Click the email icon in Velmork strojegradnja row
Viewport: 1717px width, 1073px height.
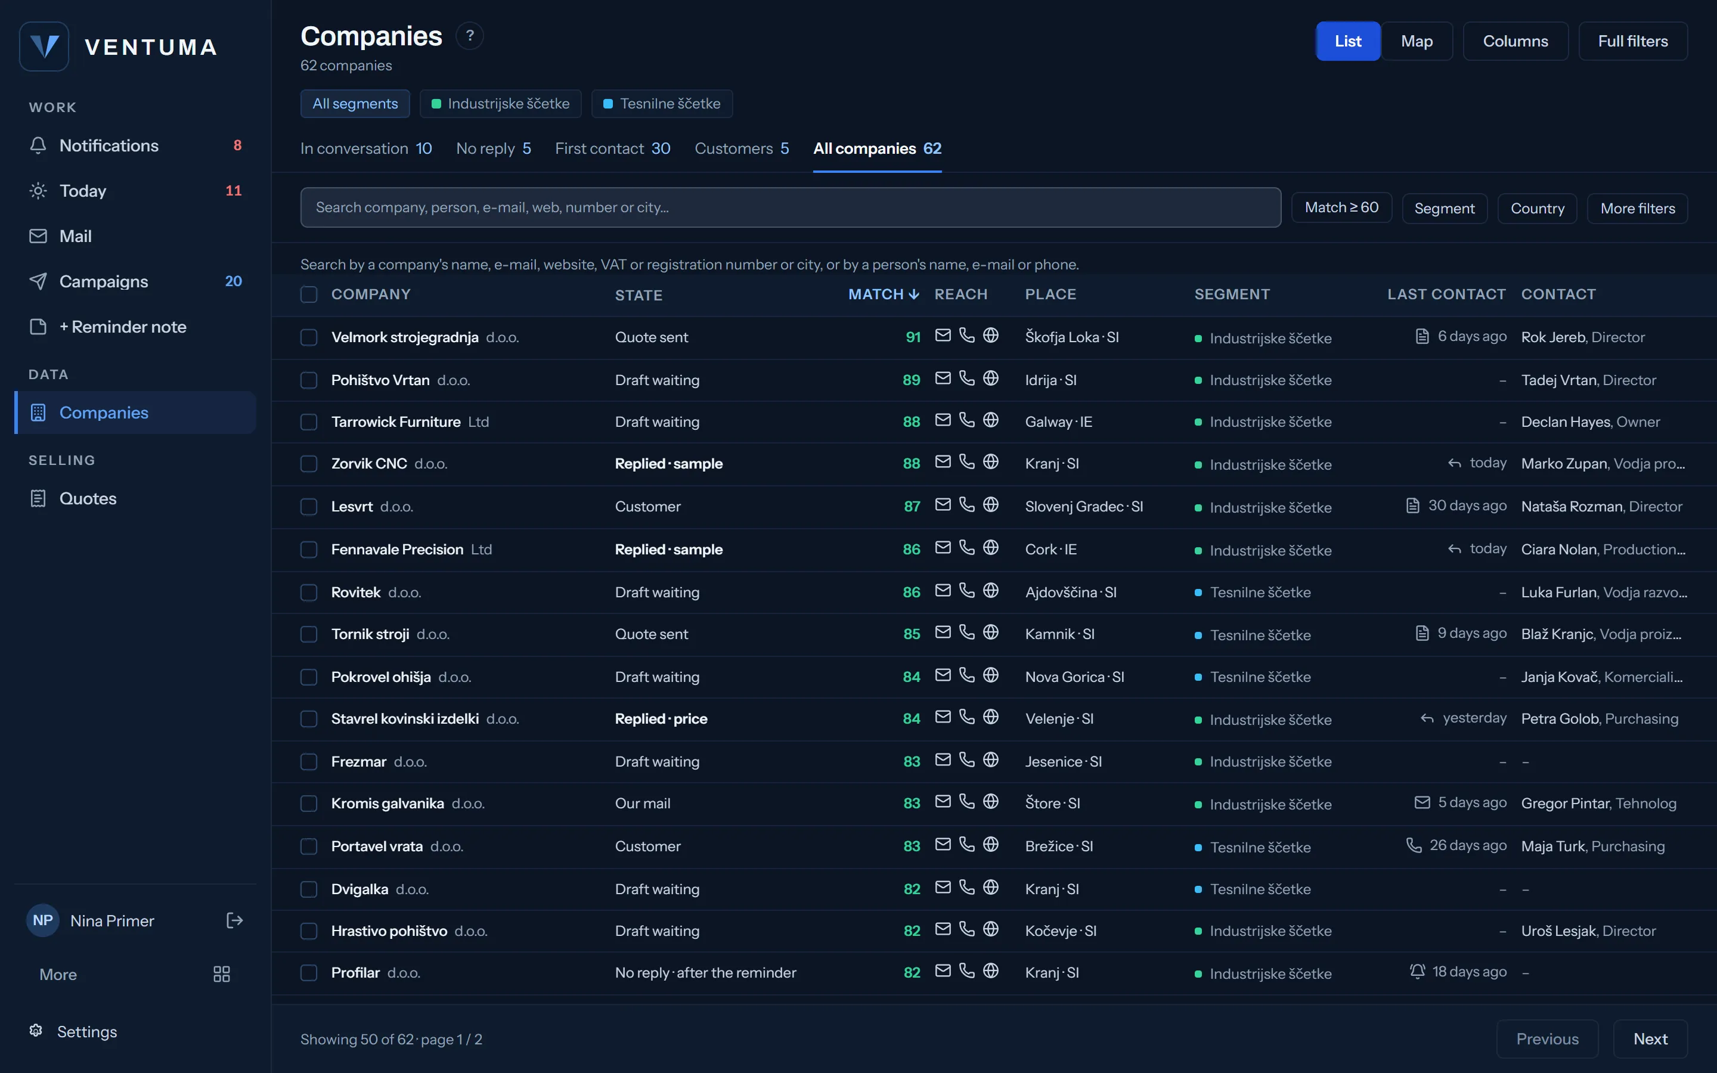click(x=942, y=336)
